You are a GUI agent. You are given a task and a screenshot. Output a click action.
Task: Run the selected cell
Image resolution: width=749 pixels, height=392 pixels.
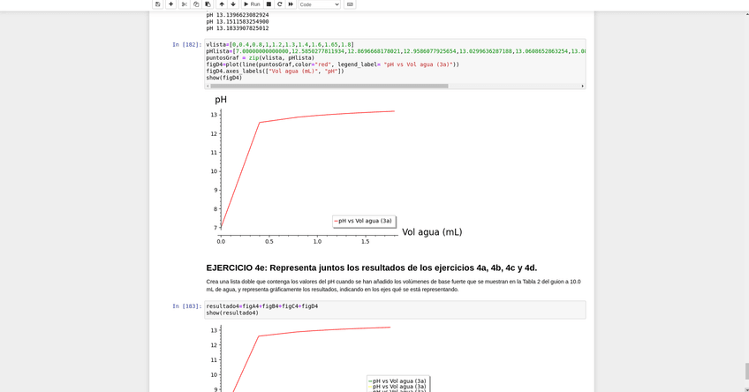[x=252, y=4]
